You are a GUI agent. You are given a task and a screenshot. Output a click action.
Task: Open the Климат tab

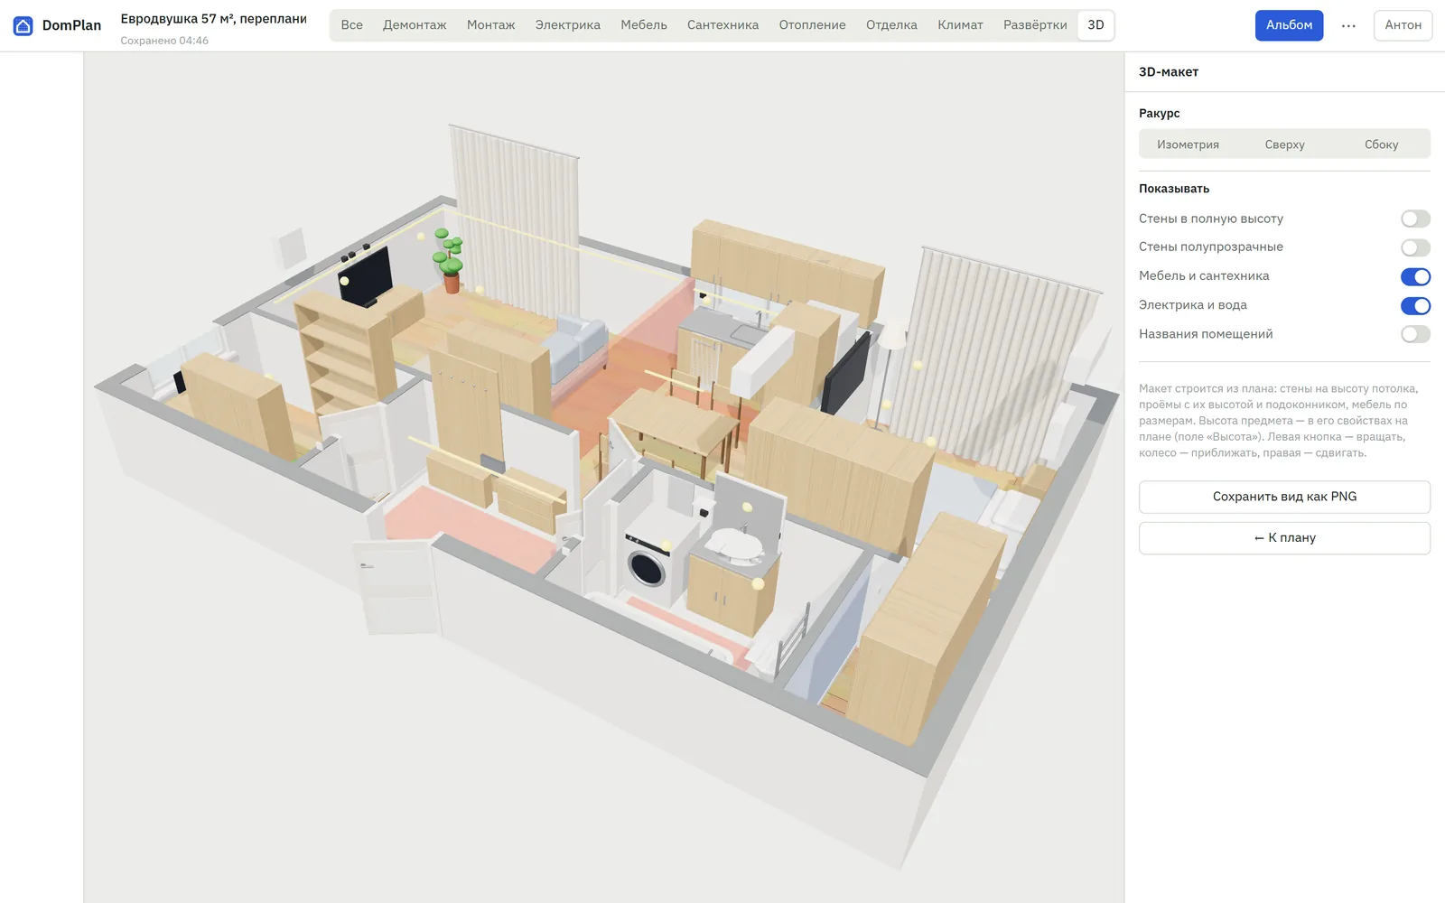click(960, 25)
